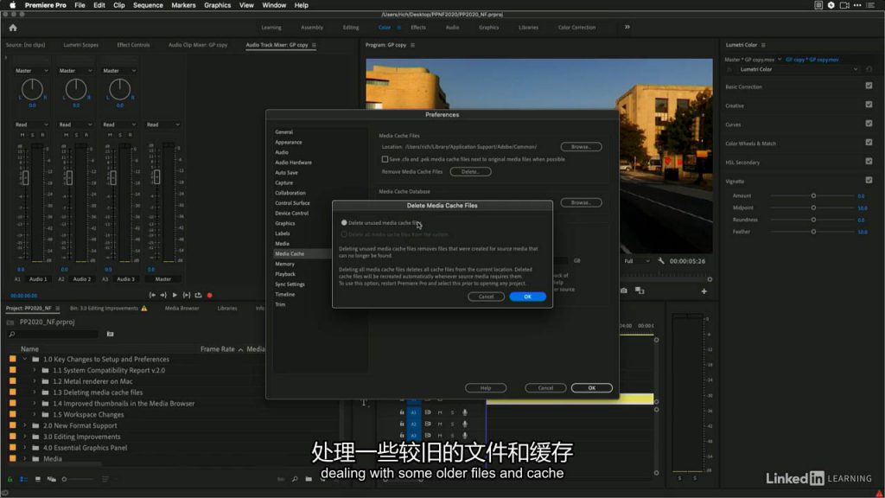Collapse 1.0 Key Changes bin

25,359
